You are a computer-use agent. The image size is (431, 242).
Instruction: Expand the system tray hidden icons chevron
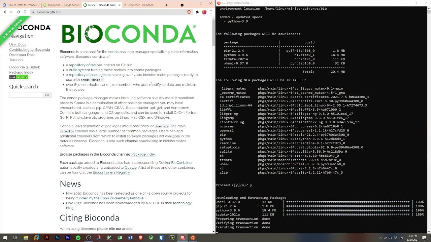tap(380, 238)
